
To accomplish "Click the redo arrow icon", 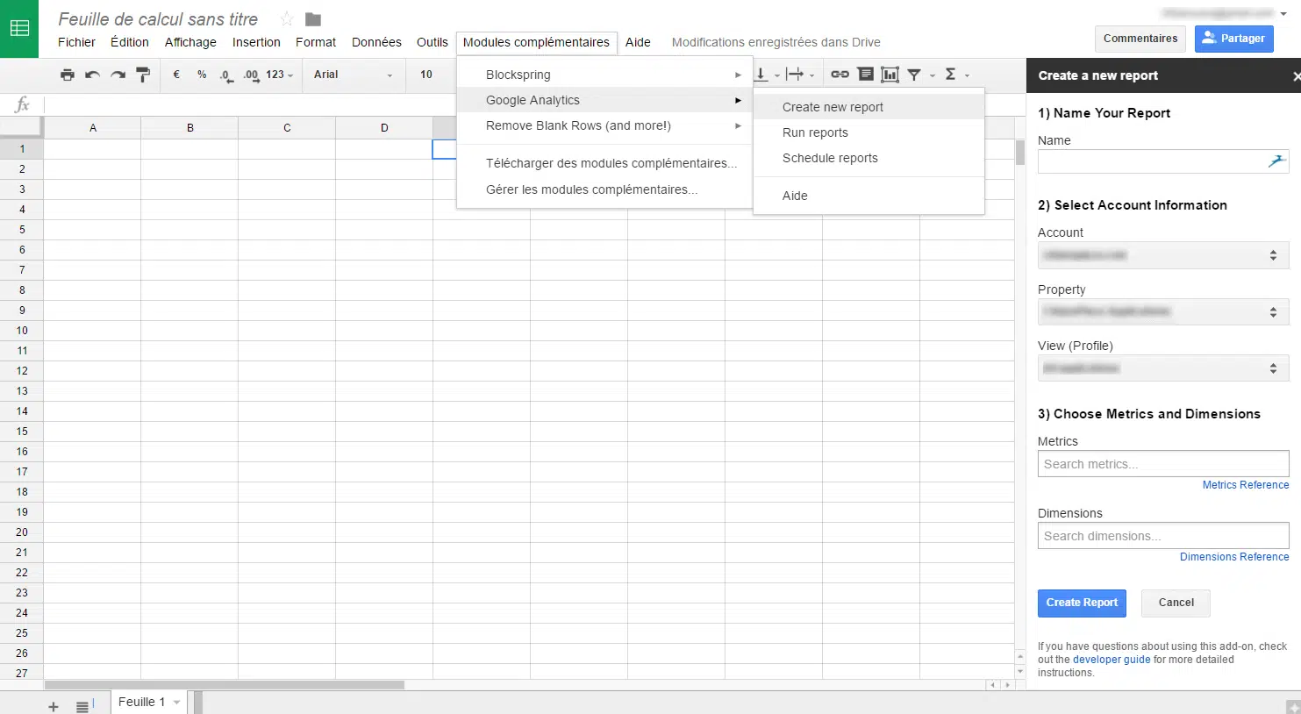I will click(x=118, y=75).
